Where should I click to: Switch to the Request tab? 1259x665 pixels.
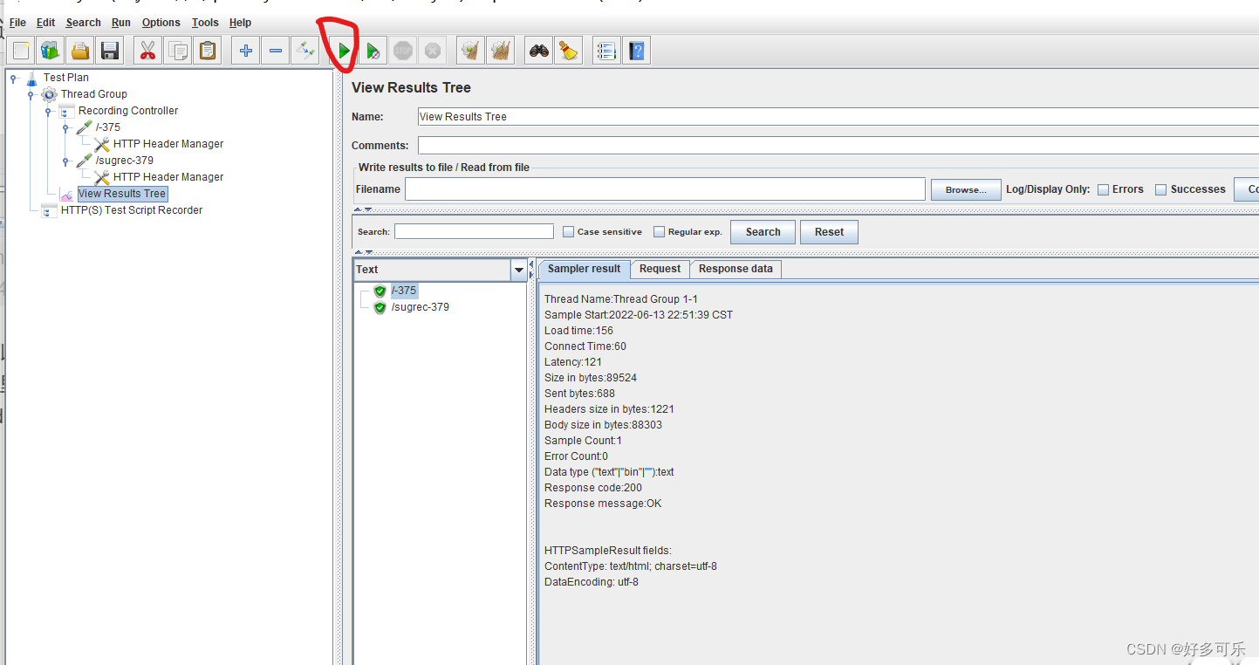660,269
